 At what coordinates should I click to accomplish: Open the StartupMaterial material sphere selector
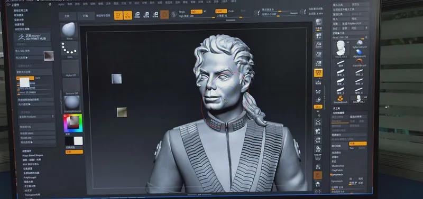point(72,104)
